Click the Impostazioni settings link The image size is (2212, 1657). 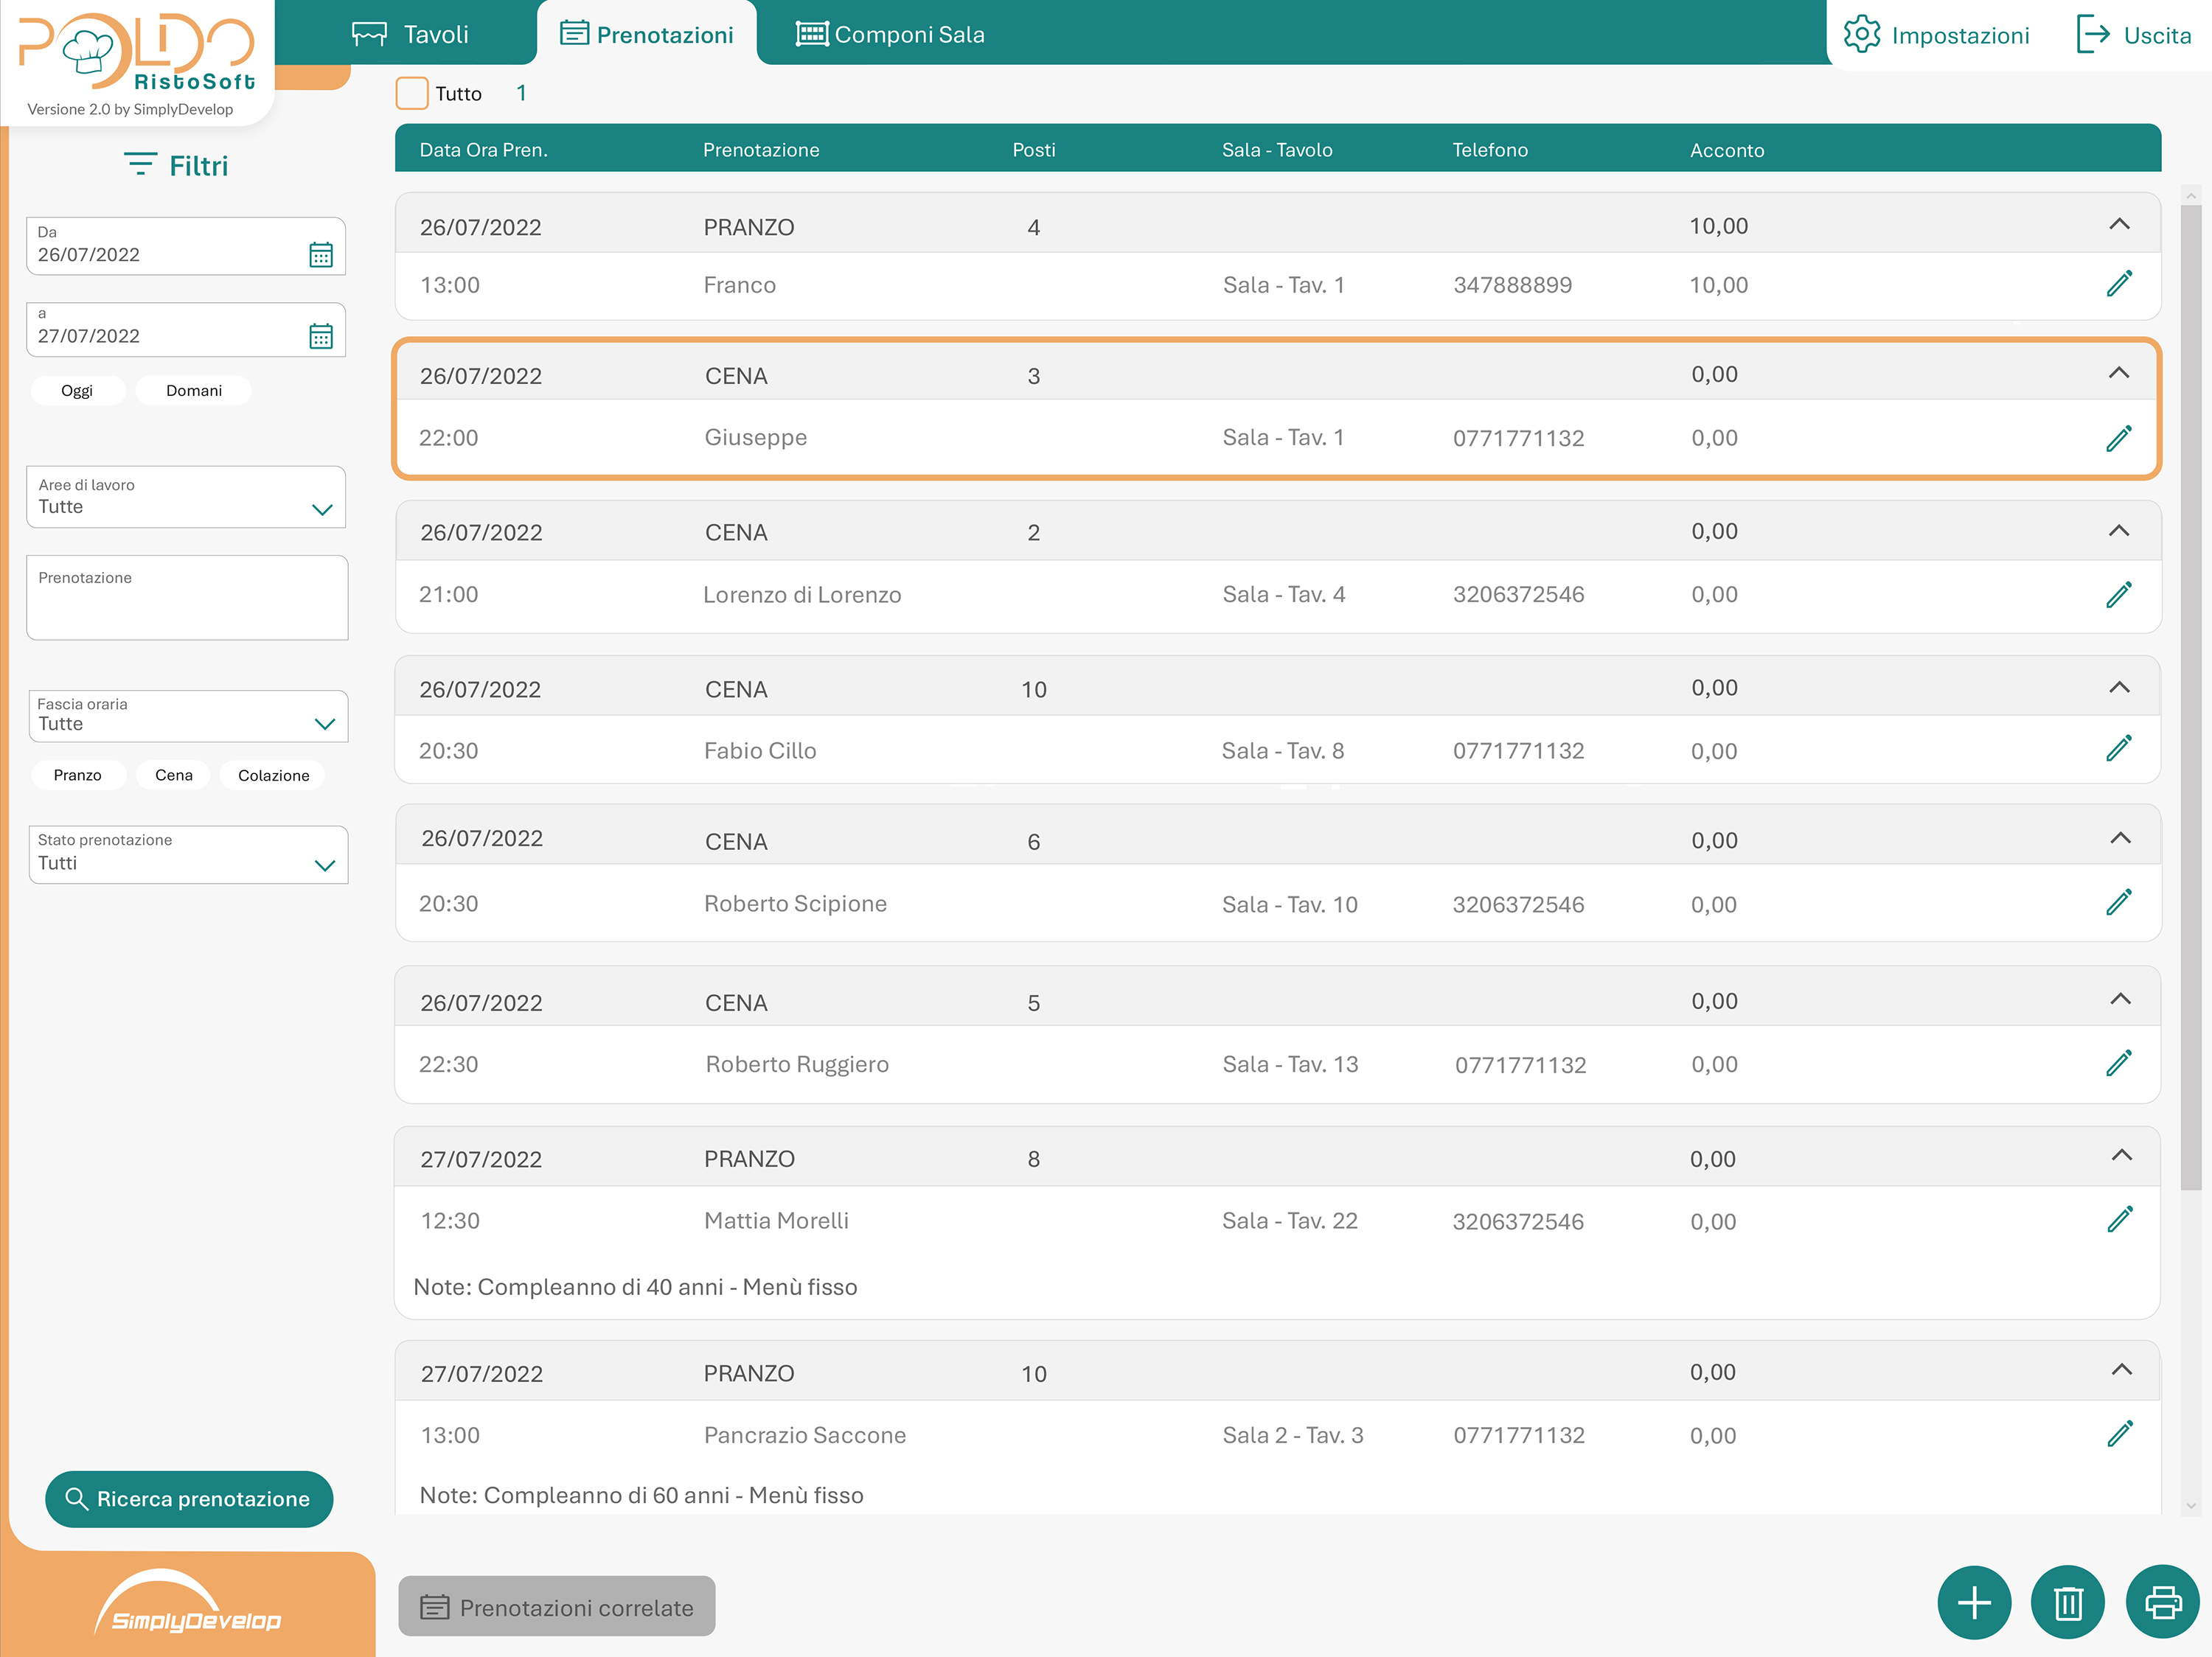coord(1936,35)
